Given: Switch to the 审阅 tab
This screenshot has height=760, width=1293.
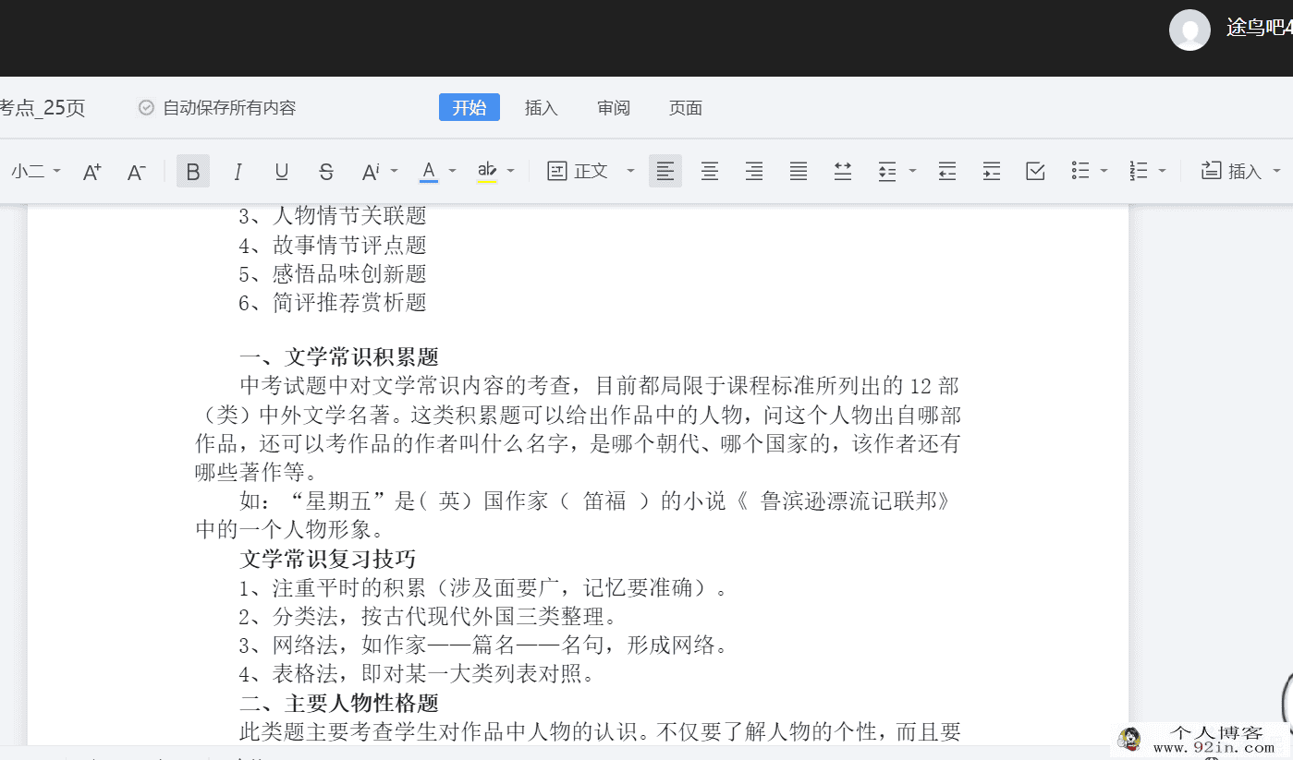Looking at the screenshot, I should (614, 108).
